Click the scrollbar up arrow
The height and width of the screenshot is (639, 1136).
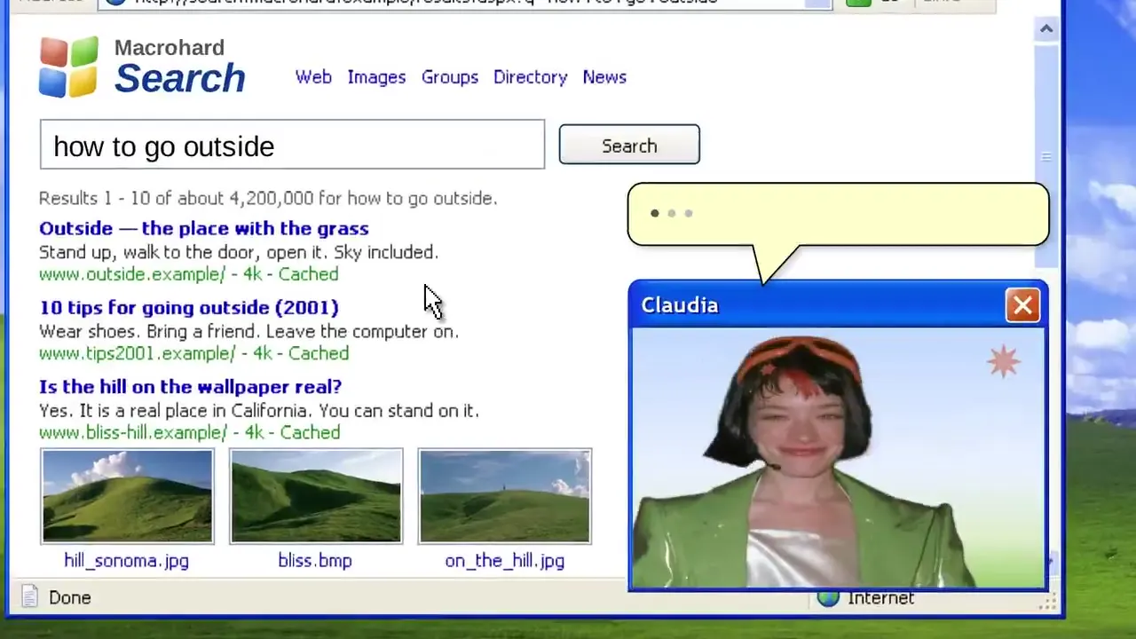[x=1046, y=29]
